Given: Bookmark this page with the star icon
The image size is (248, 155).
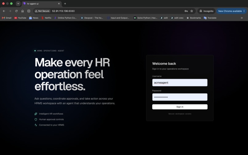Looking at the screenshot, I should 192,11.
